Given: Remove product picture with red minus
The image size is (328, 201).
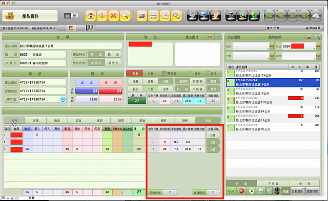Looking at the screenshot, I should tap(210, 37).
